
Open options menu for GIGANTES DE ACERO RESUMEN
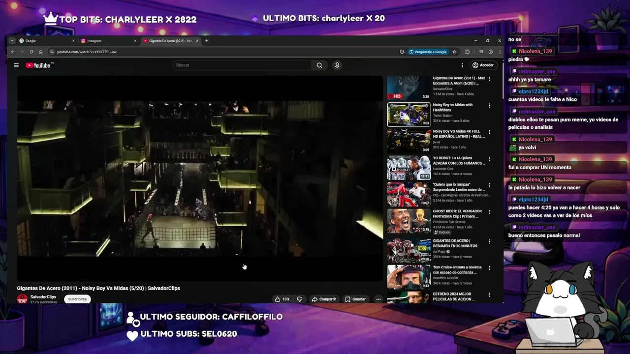pos(489,241)
